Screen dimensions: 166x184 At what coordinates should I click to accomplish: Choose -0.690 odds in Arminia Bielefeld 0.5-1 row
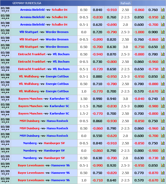[111, 25]
